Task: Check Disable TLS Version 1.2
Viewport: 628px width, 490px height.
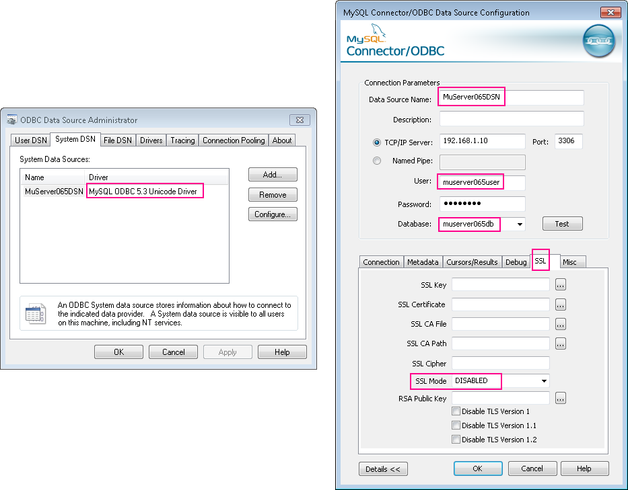Action: pyautogui.click(x=456, y=439)
